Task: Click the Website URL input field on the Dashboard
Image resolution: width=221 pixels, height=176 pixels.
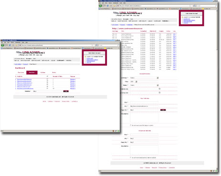Action: [47, 91]
